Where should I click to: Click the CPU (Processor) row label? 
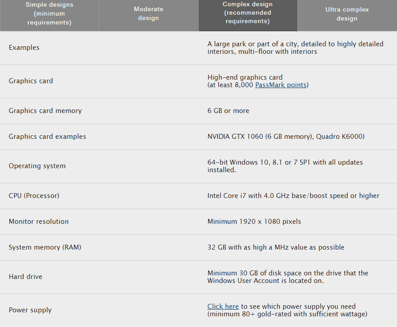pyautogui.click(x=34, y=196)
